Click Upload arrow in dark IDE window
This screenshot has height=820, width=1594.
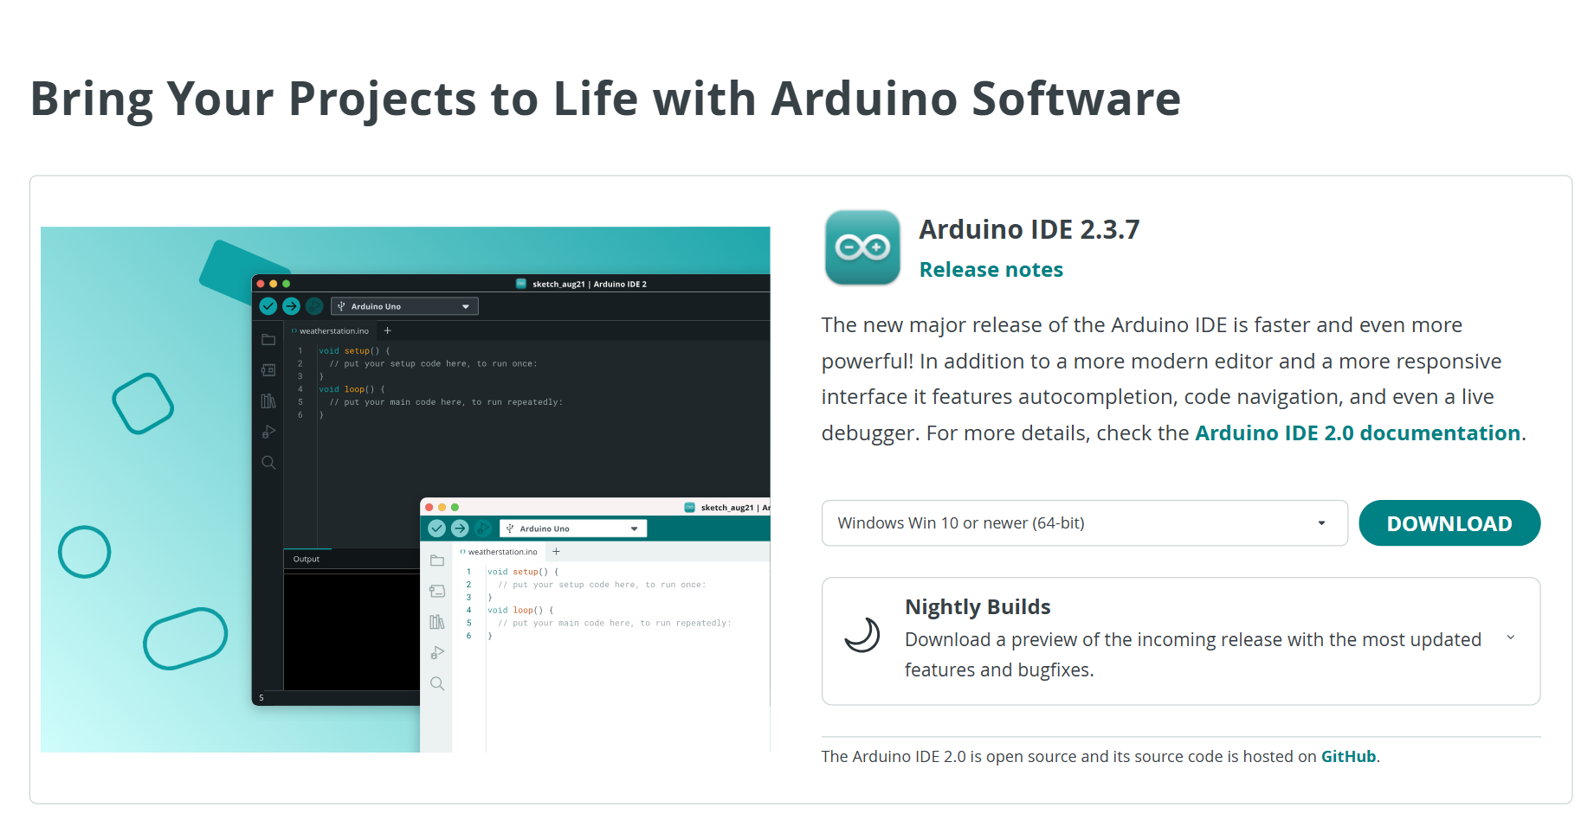click(291, 306)
